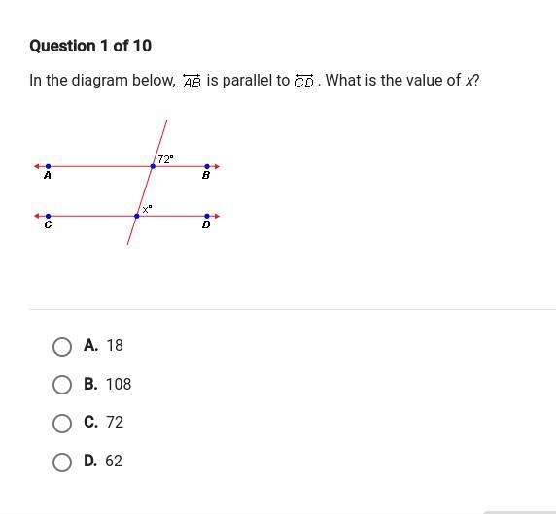Click the answer text 18
This screenshot has height=514, width=556.
click(115, 345)
